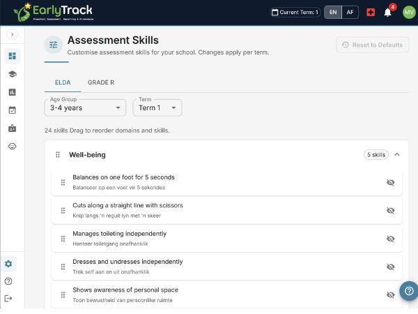Viewport: 418px width, 314px height.
Task: Open the settings gear icon in sidebar
Action: tap(8, 264)
